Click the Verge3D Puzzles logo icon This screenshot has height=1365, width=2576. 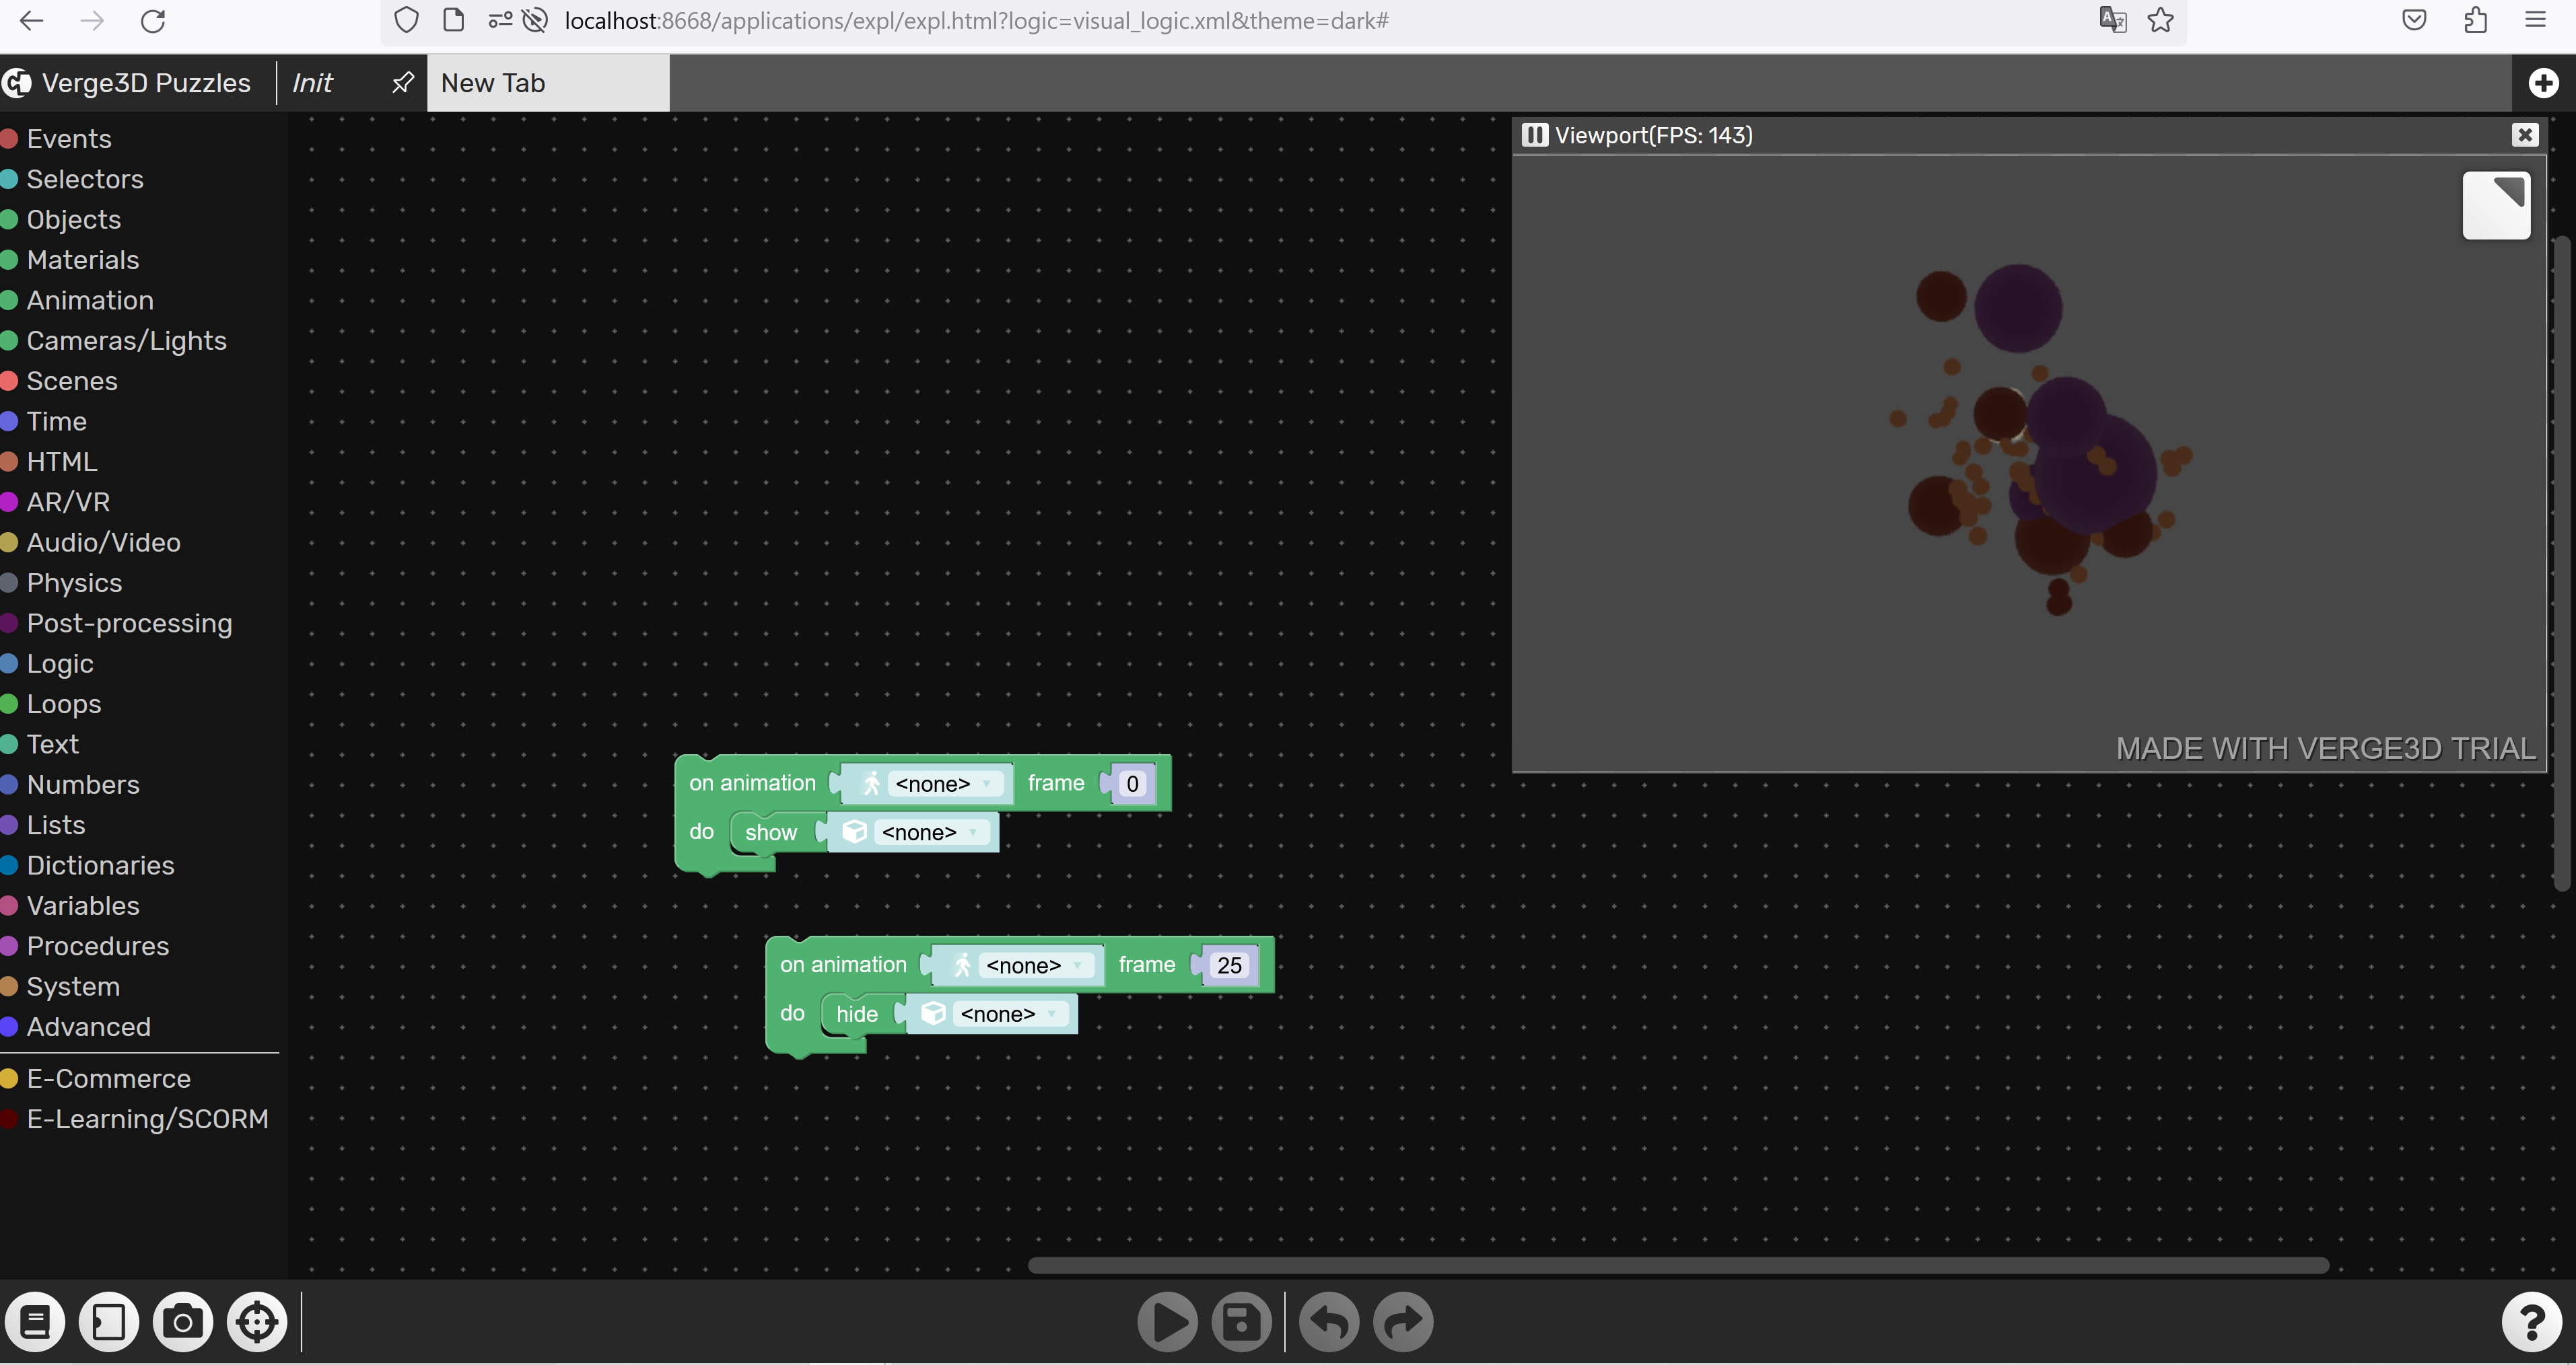17,83
